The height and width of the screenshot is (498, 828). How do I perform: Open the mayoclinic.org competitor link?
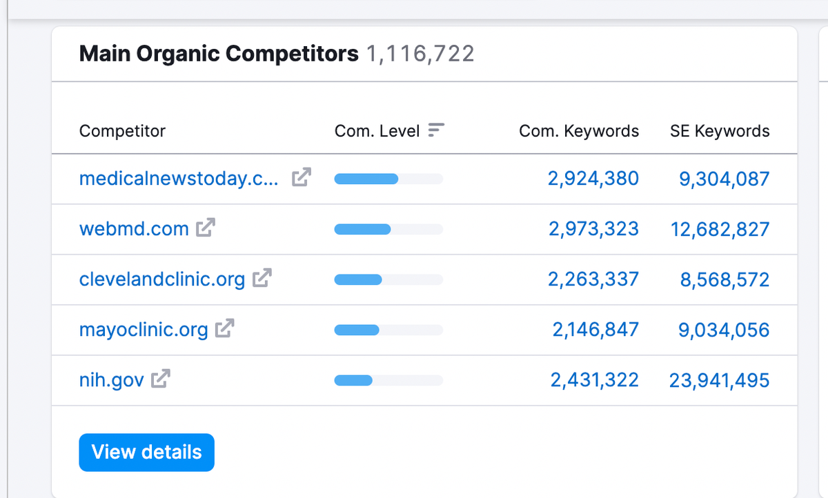144,330
